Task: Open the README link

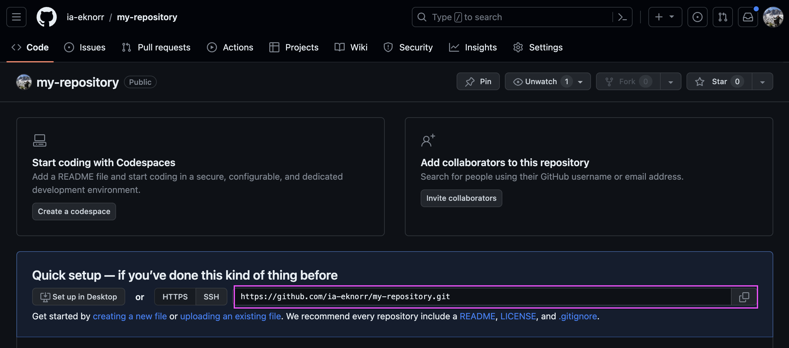Action: tap(477, 316)
